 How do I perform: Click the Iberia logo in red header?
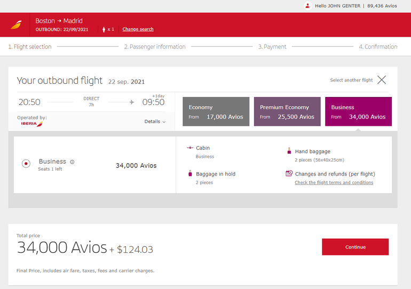(17, 25)
